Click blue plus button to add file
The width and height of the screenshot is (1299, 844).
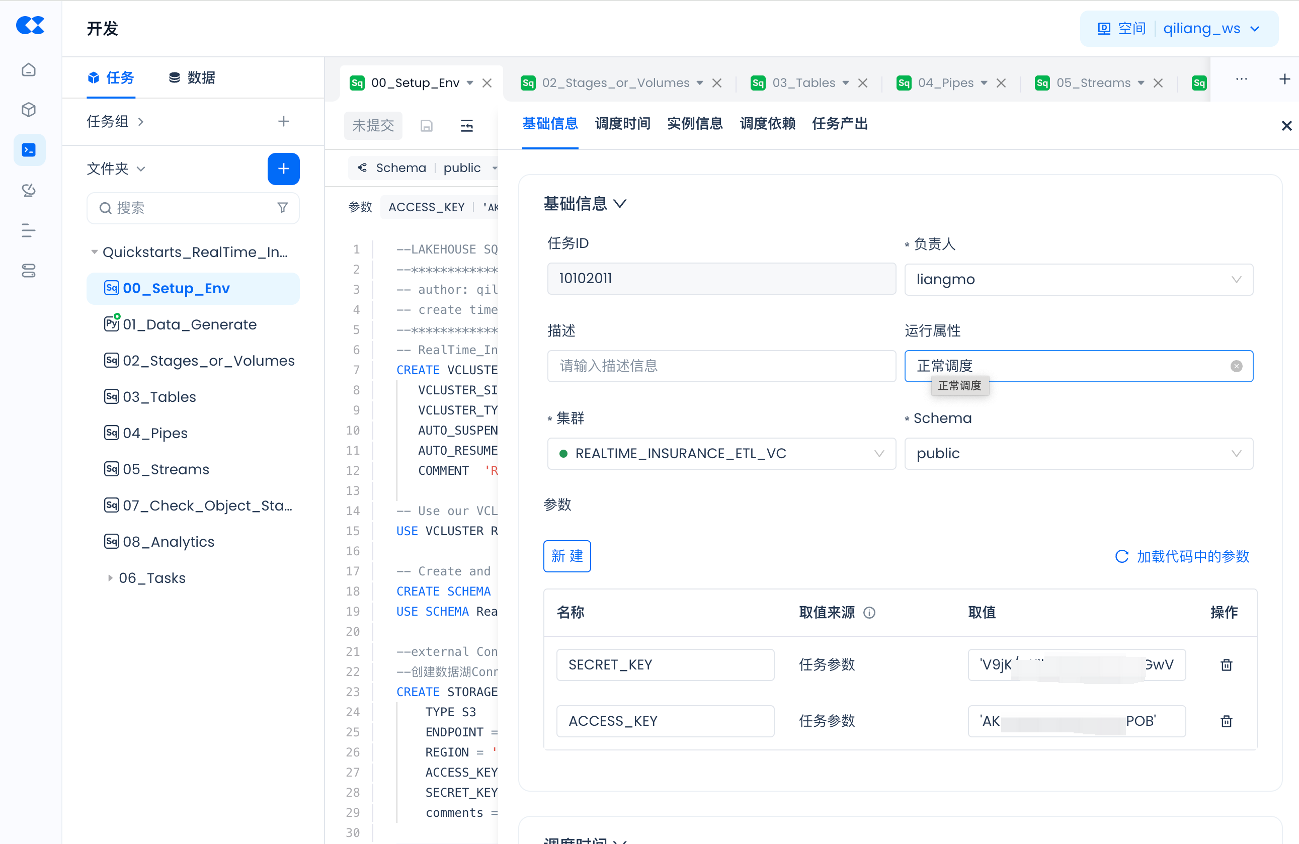point(283,168)
